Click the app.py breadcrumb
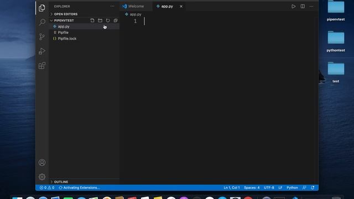 tap(133, 14)
